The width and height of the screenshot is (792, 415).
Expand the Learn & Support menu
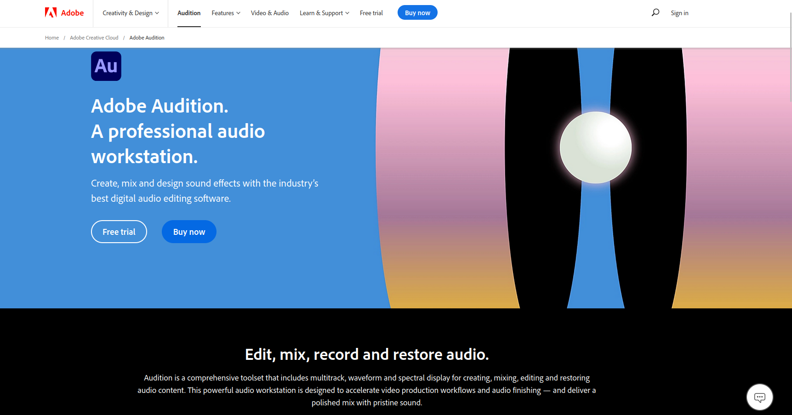coord(325,13)
